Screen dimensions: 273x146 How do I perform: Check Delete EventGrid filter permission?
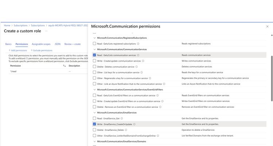point(94,107)
